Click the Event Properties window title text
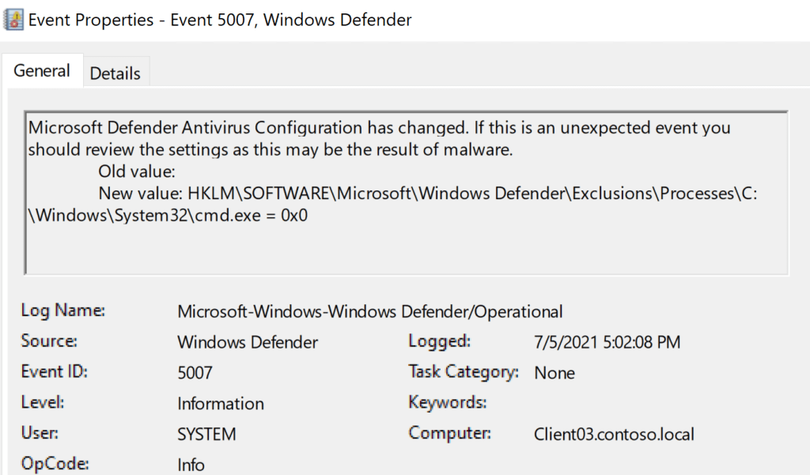Image resolution: width=810 pixels, height=475 pixels. [x=220, y=20]
